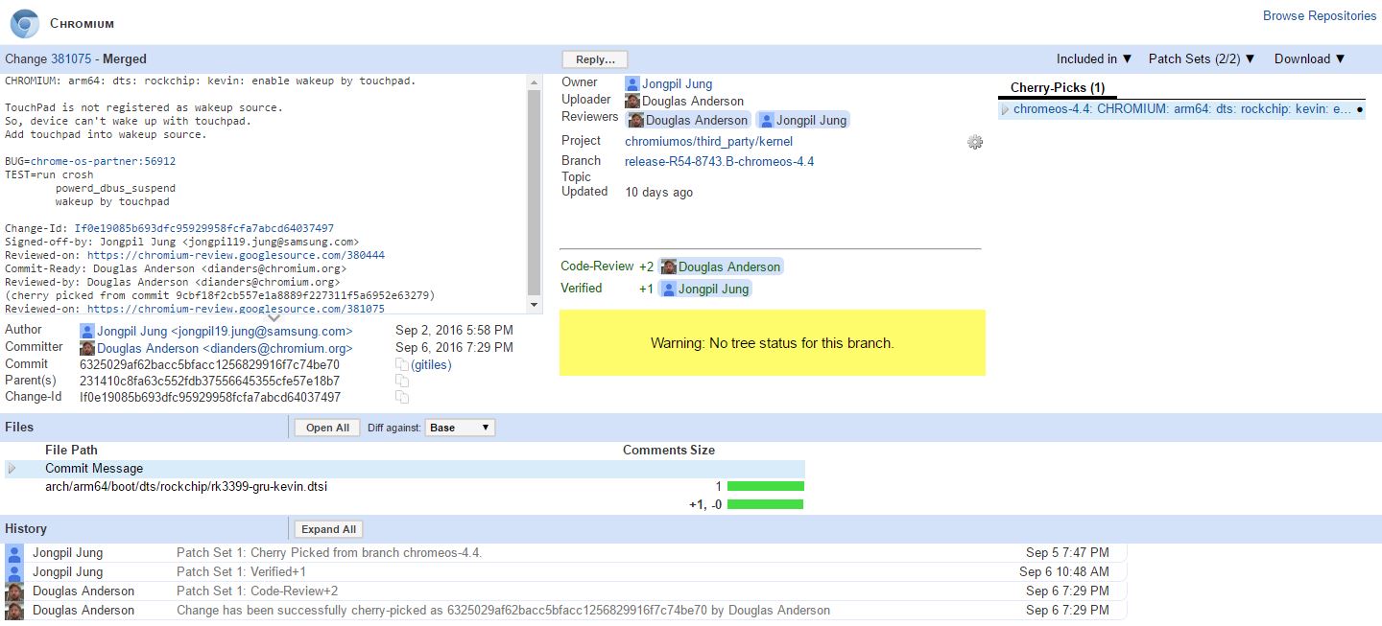The width and height of the screenshot is (1382, 626).
Task: Copy the Change-Id with copy icon
Action: 402,397
